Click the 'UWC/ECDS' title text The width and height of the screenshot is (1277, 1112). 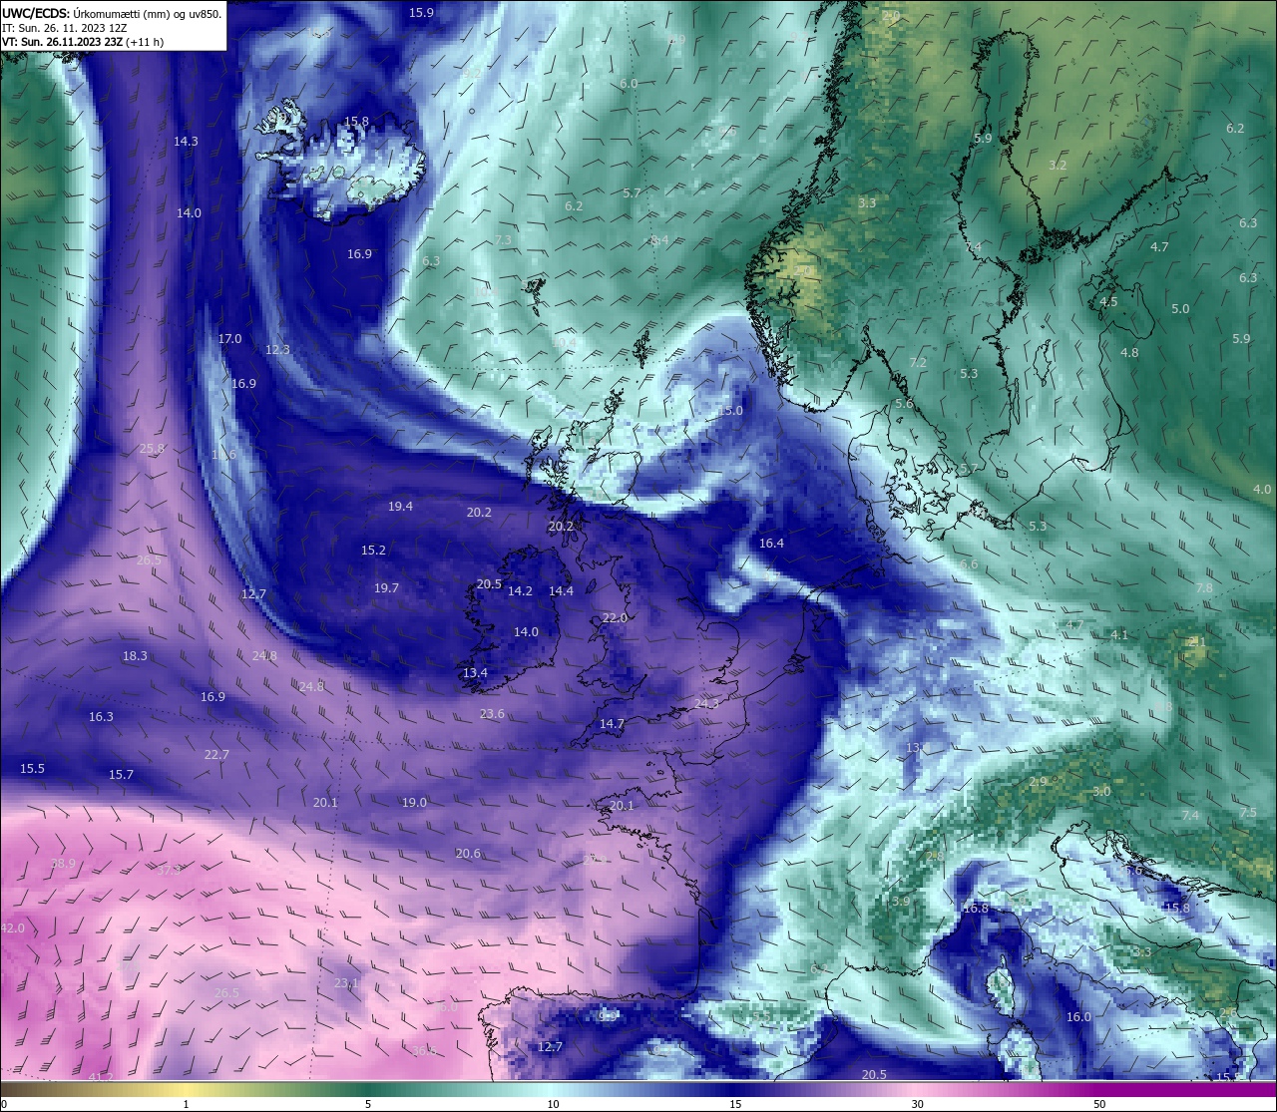(35, 13)
